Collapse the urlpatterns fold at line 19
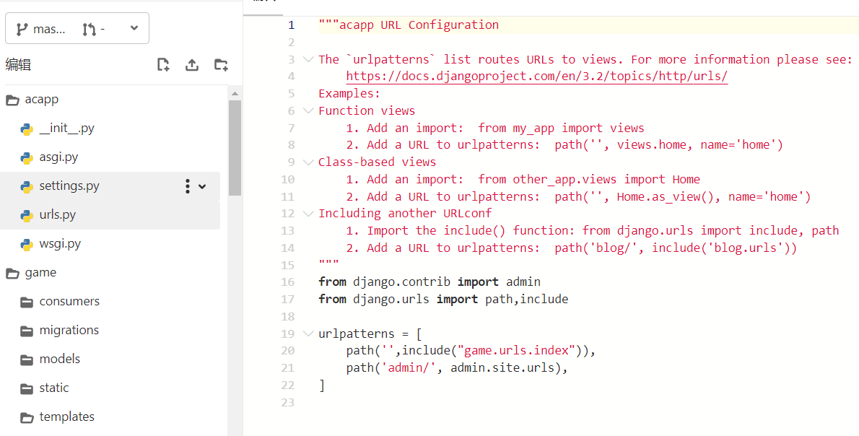Screen dimensions: 859x436 coord(308,333)
